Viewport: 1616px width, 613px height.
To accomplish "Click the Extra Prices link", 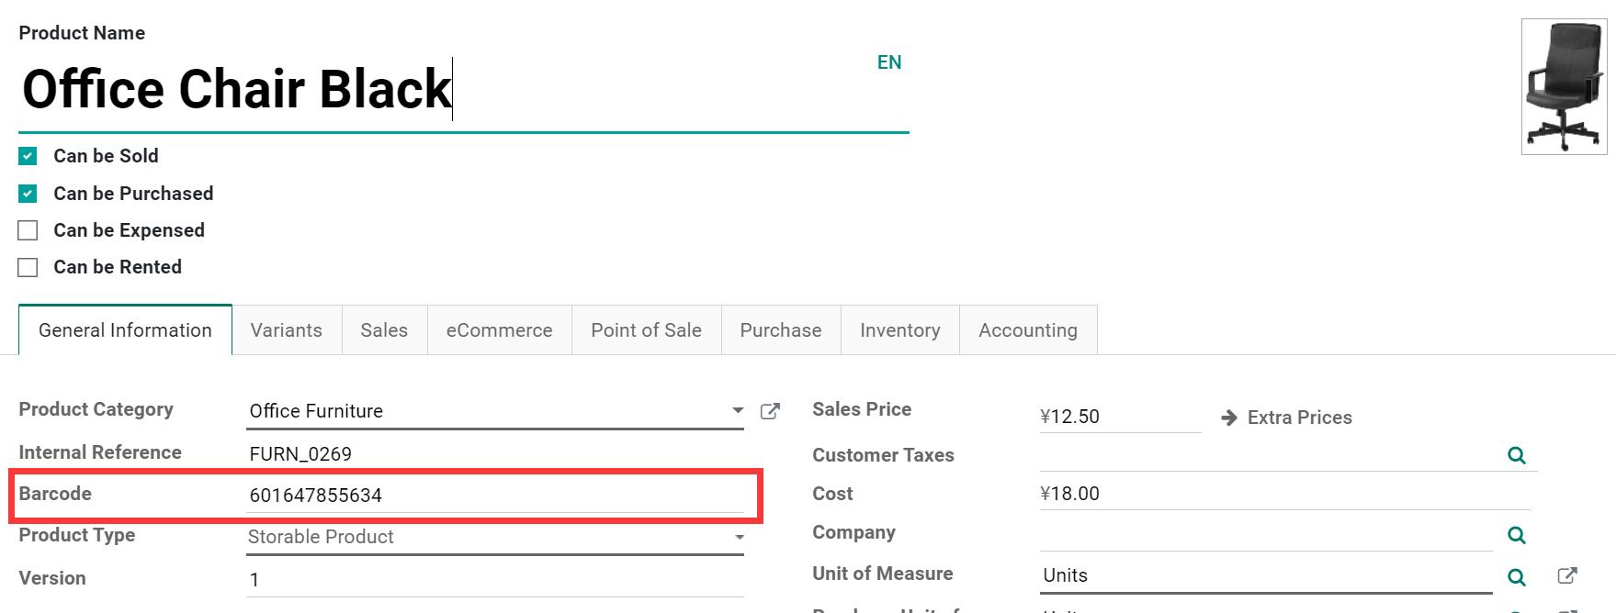I will [x=1299, y=418].
